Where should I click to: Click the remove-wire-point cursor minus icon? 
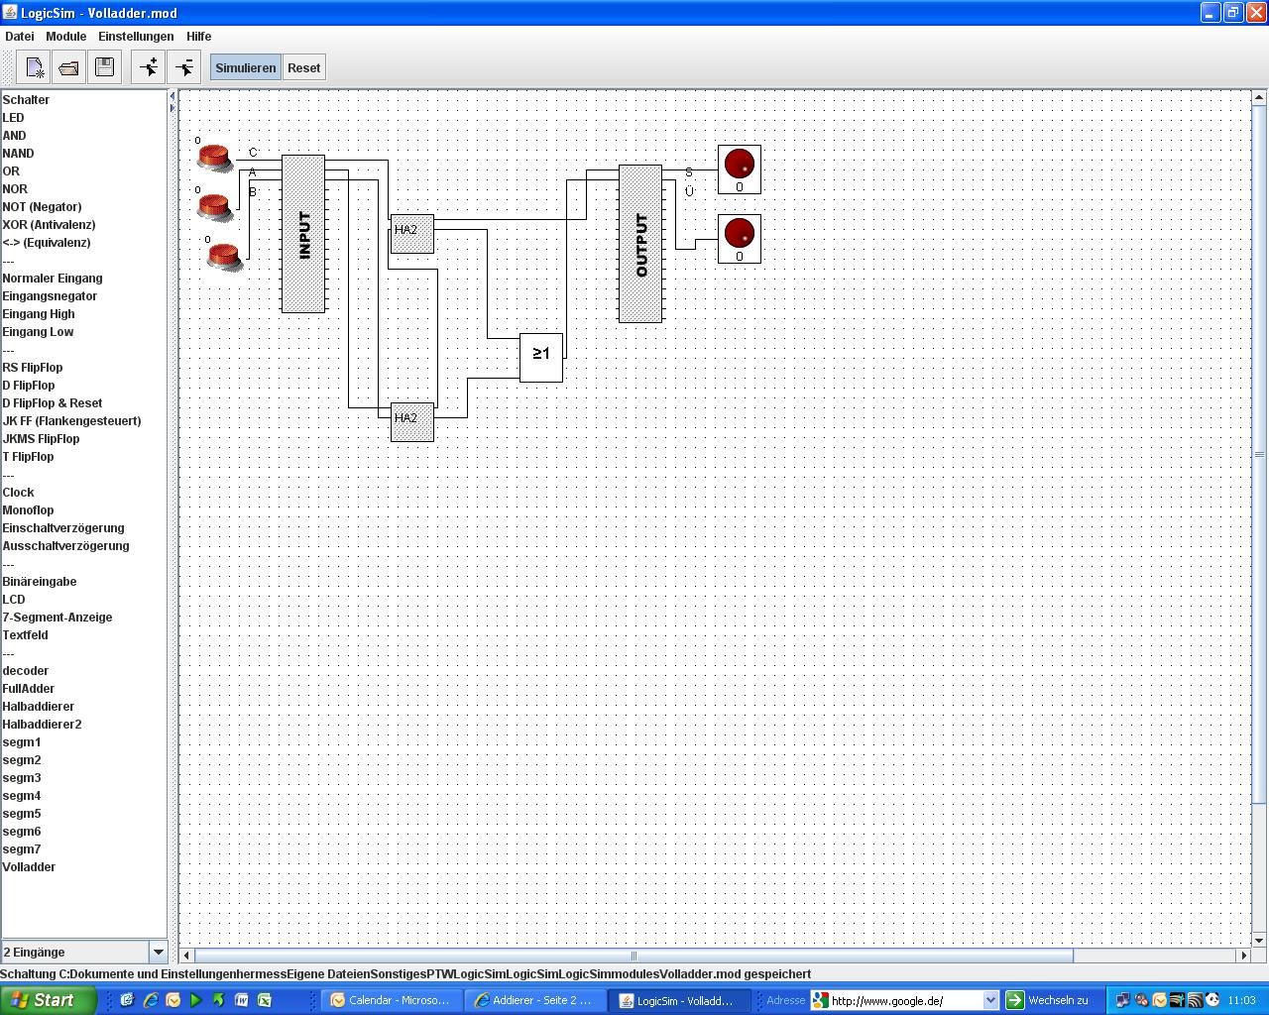pyautogui.click(x=184, y=67)
